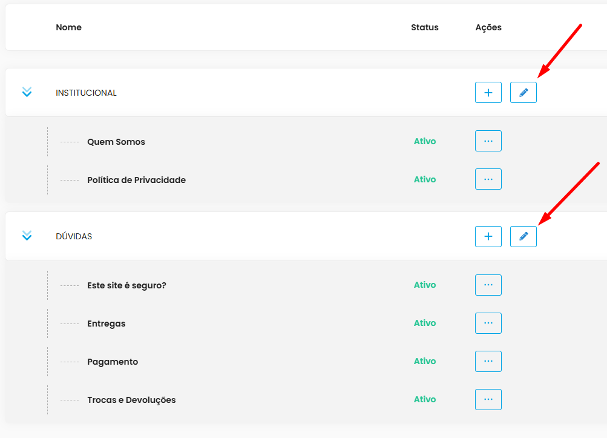Open the three-dot menu for Pagamento
Viewport: 607px width, 438px height.
pos(488,361)
